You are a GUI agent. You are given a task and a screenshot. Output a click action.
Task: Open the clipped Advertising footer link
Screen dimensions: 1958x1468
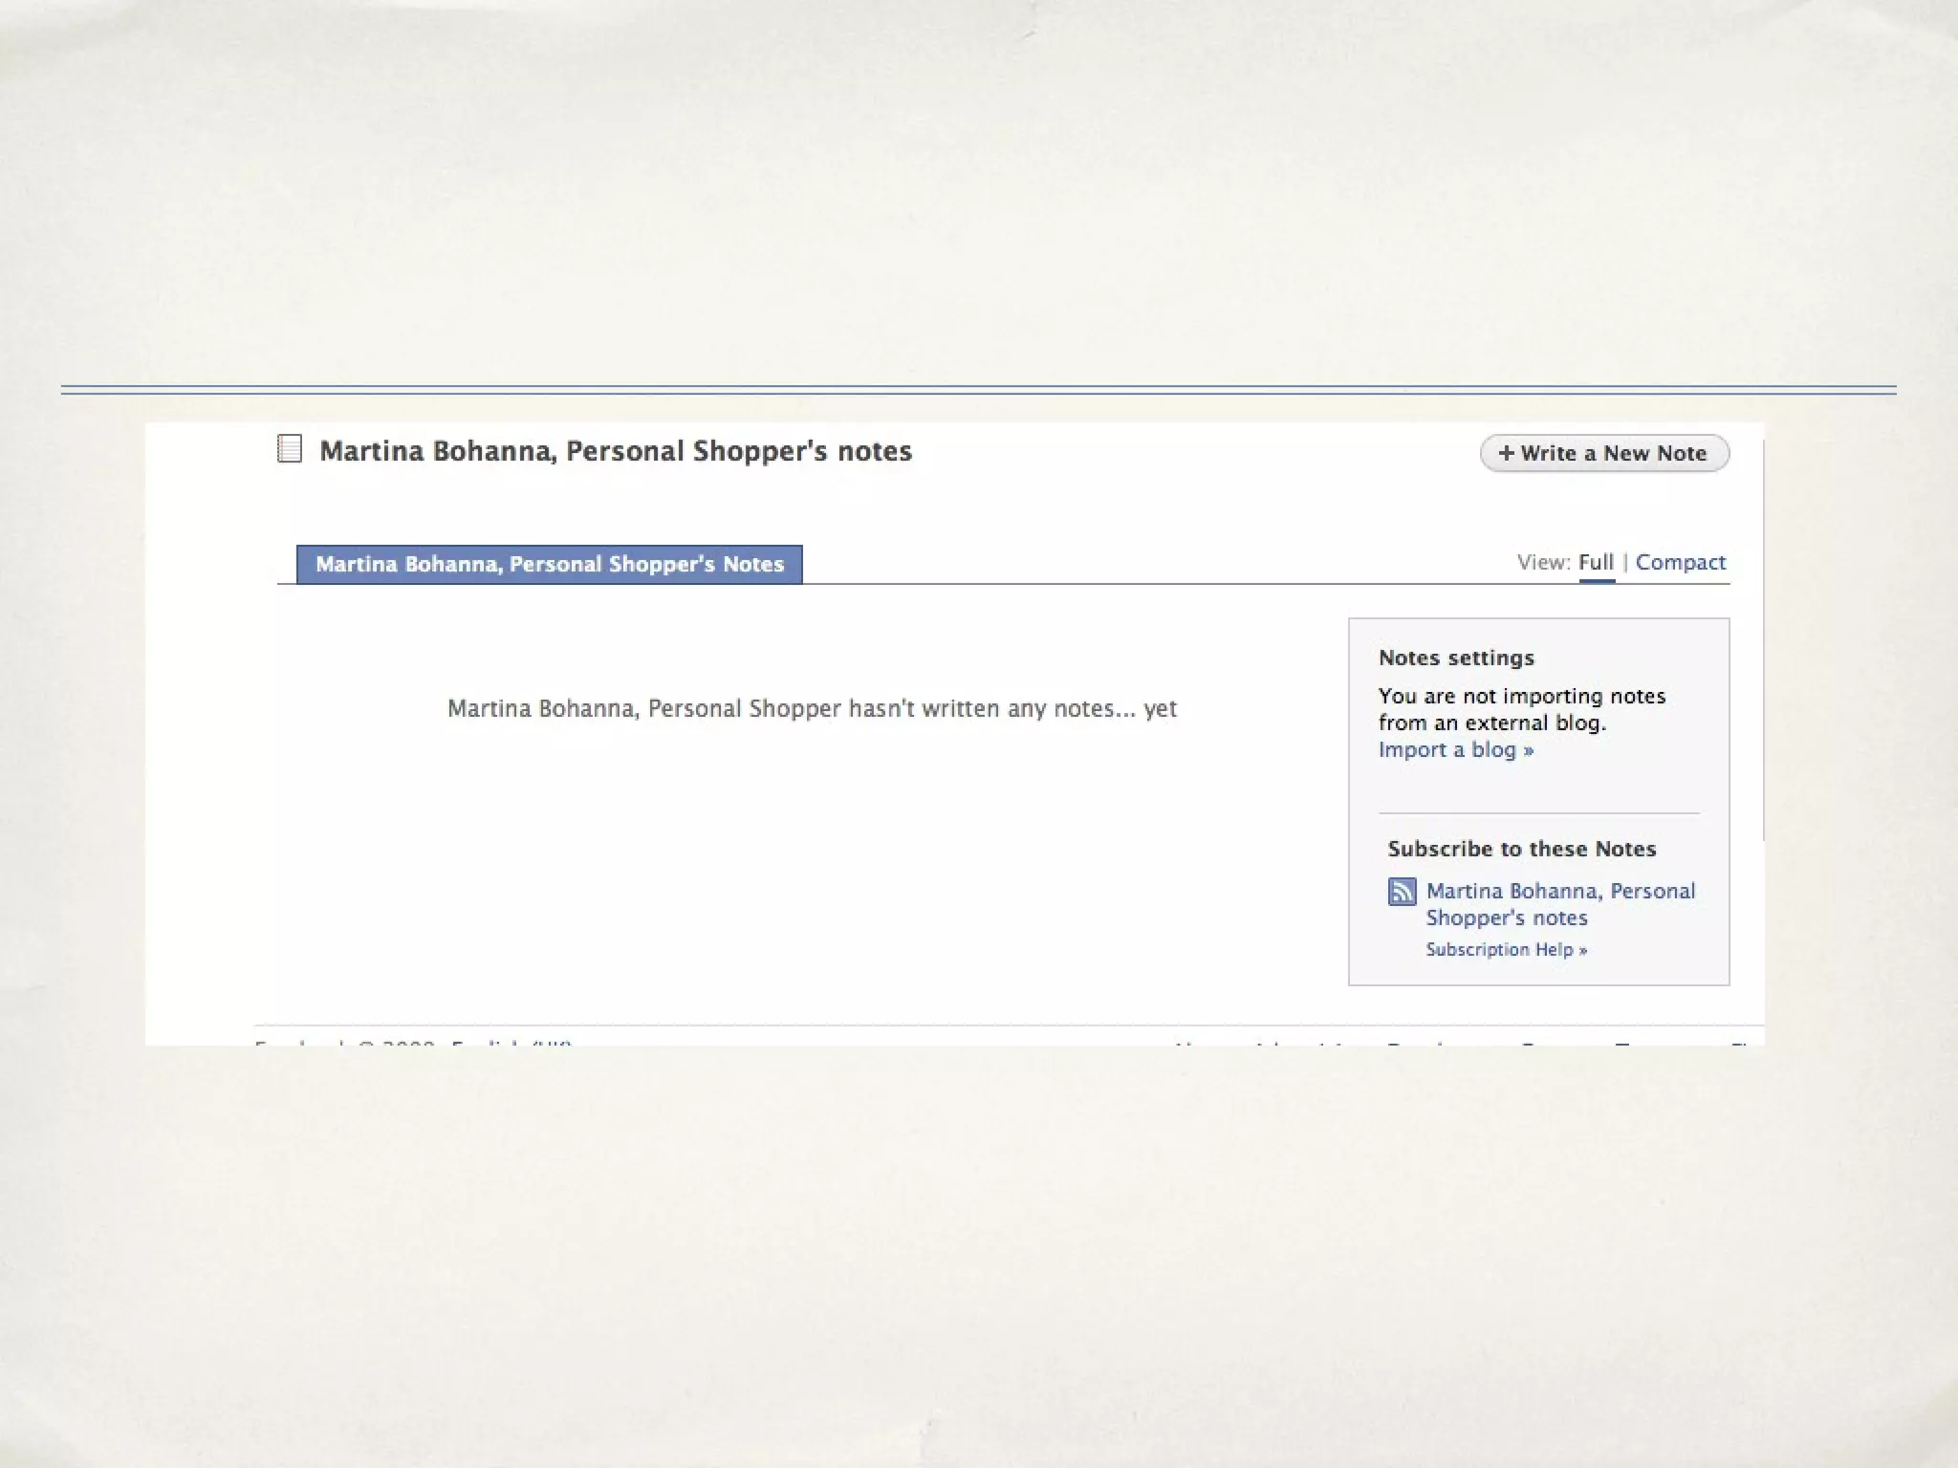(1305, 1044)
